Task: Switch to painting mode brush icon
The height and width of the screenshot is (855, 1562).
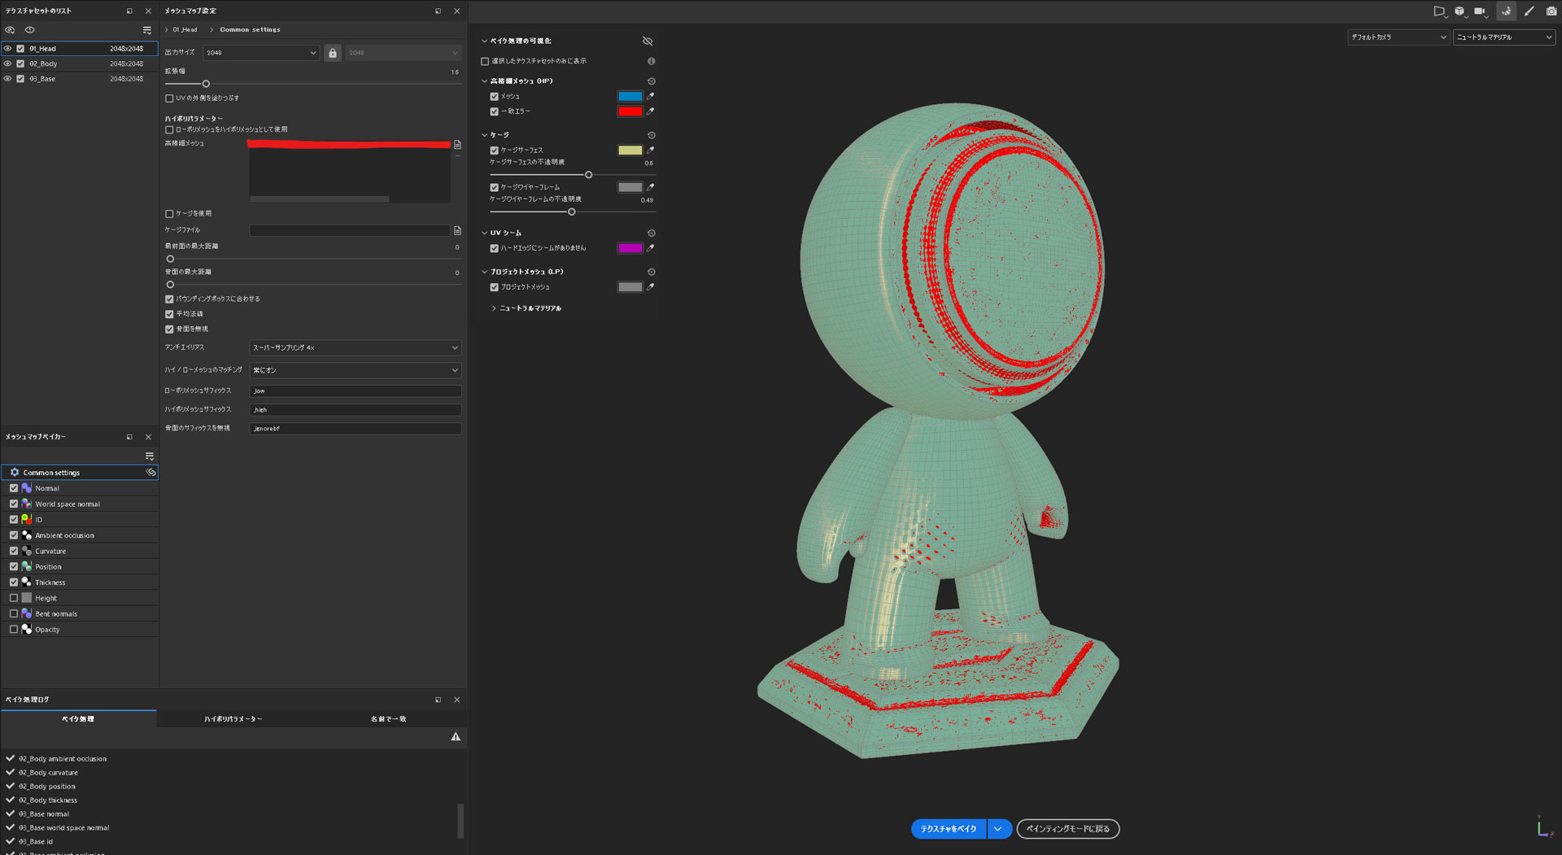Action: pos(1529,11)
